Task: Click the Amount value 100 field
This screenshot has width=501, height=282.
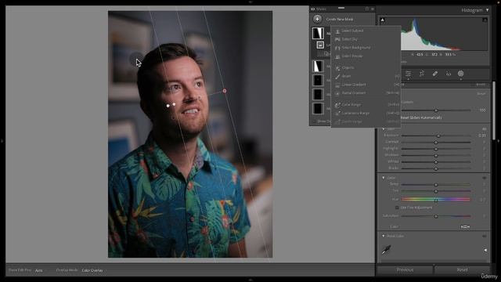Action: click(x=482, y=110)
